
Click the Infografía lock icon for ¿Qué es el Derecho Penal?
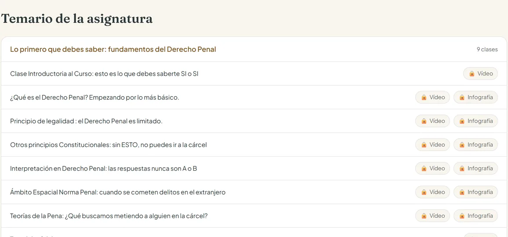coord(462,97)
